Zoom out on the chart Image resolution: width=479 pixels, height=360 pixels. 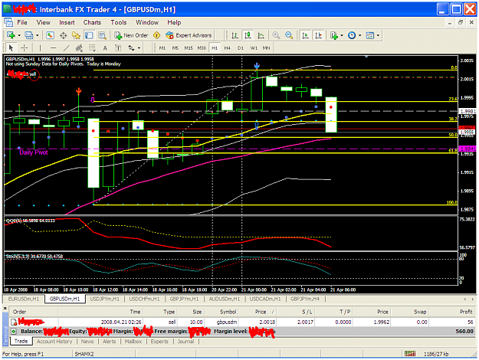[x=289, y=35]
